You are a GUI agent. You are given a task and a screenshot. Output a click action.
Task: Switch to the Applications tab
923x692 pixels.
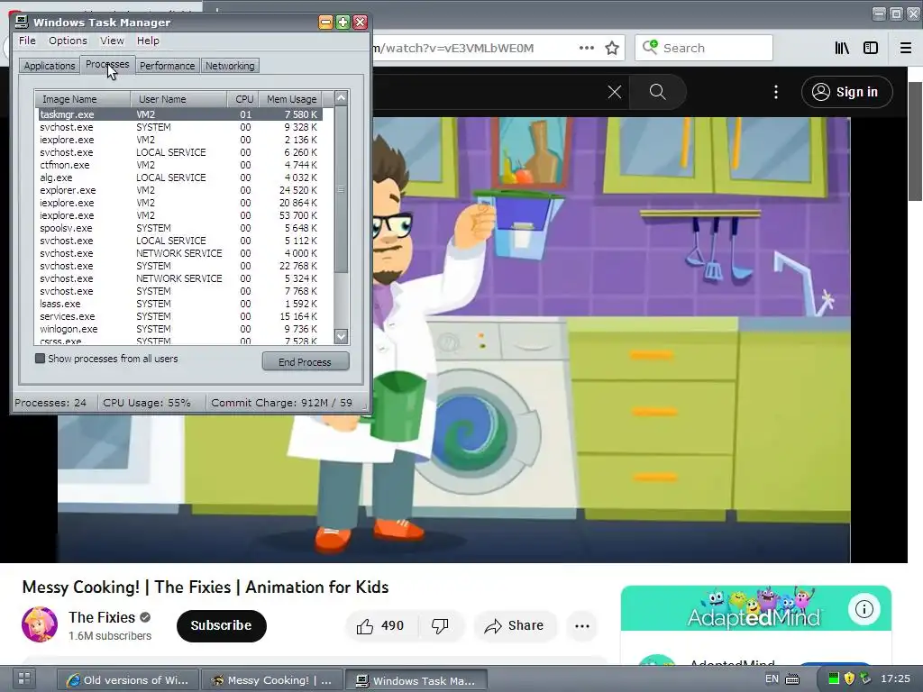(50, 66)
